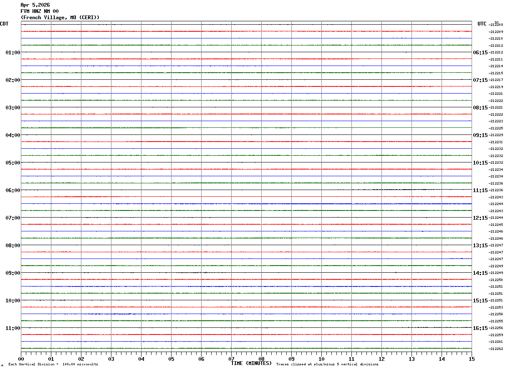This screenshot has height=370, width=505.
Task: Select the 09:00 CDT row label
Action: click(13, 273)
